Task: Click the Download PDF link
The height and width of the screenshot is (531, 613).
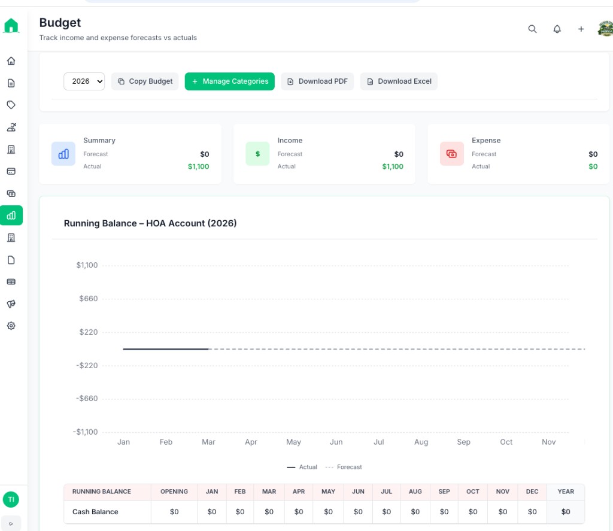Action: click(317, 81)
